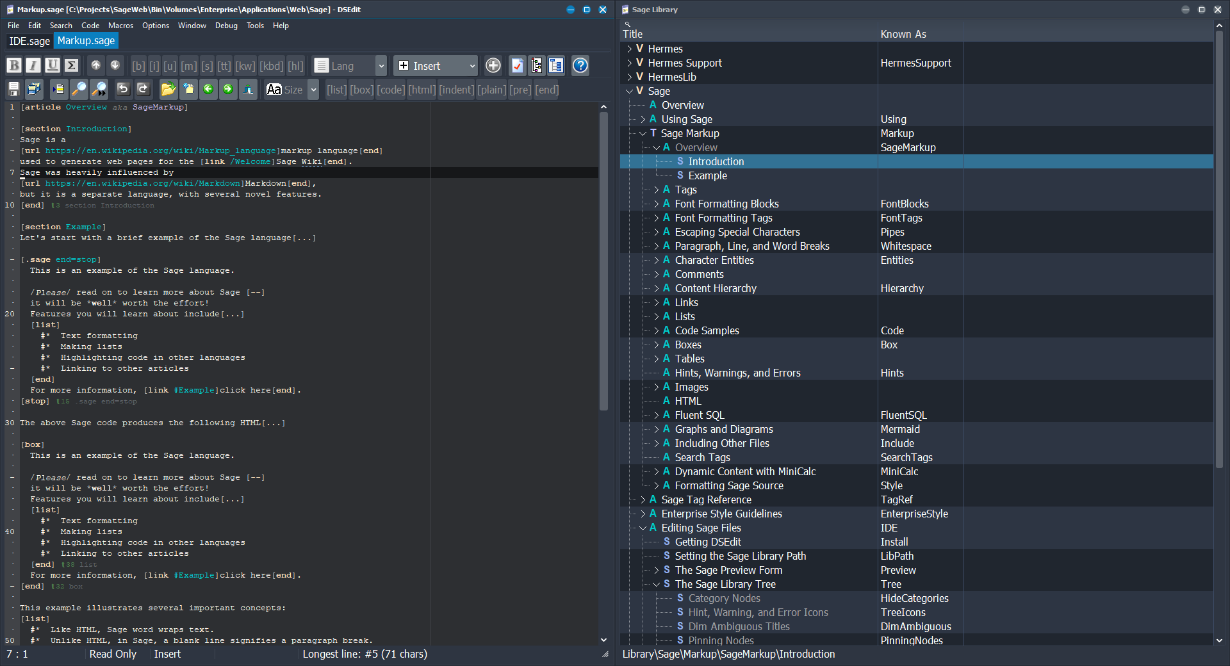Screen dimensions: 1230x666
Task: Open the Macros menu
Action: click(x=120, y=26)
